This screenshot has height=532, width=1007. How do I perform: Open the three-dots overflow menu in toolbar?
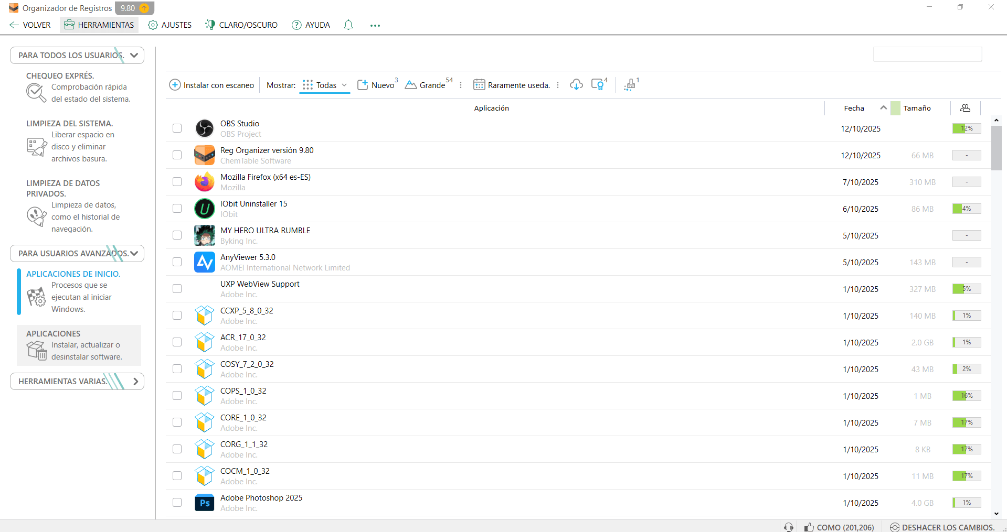(375, 25)
